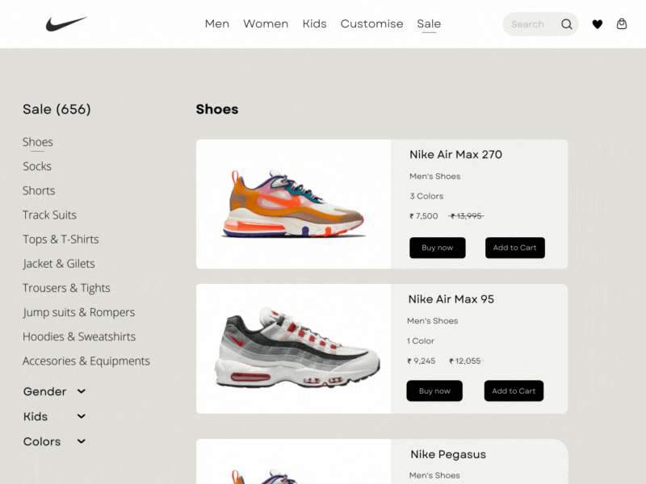
Task: Select Socks category
Action: 37,166
